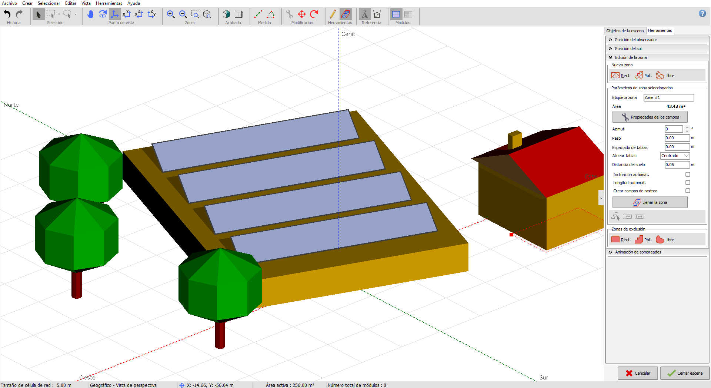Expand Posición del observador section

tap(657, 40)
